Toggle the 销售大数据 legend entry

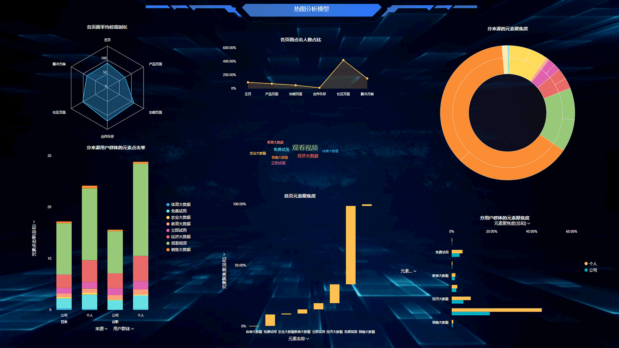(179, 250)
